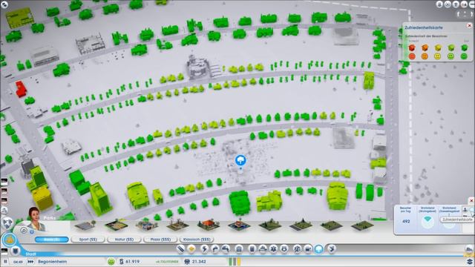Click the shield icon above Stadt

click(16, 251)
